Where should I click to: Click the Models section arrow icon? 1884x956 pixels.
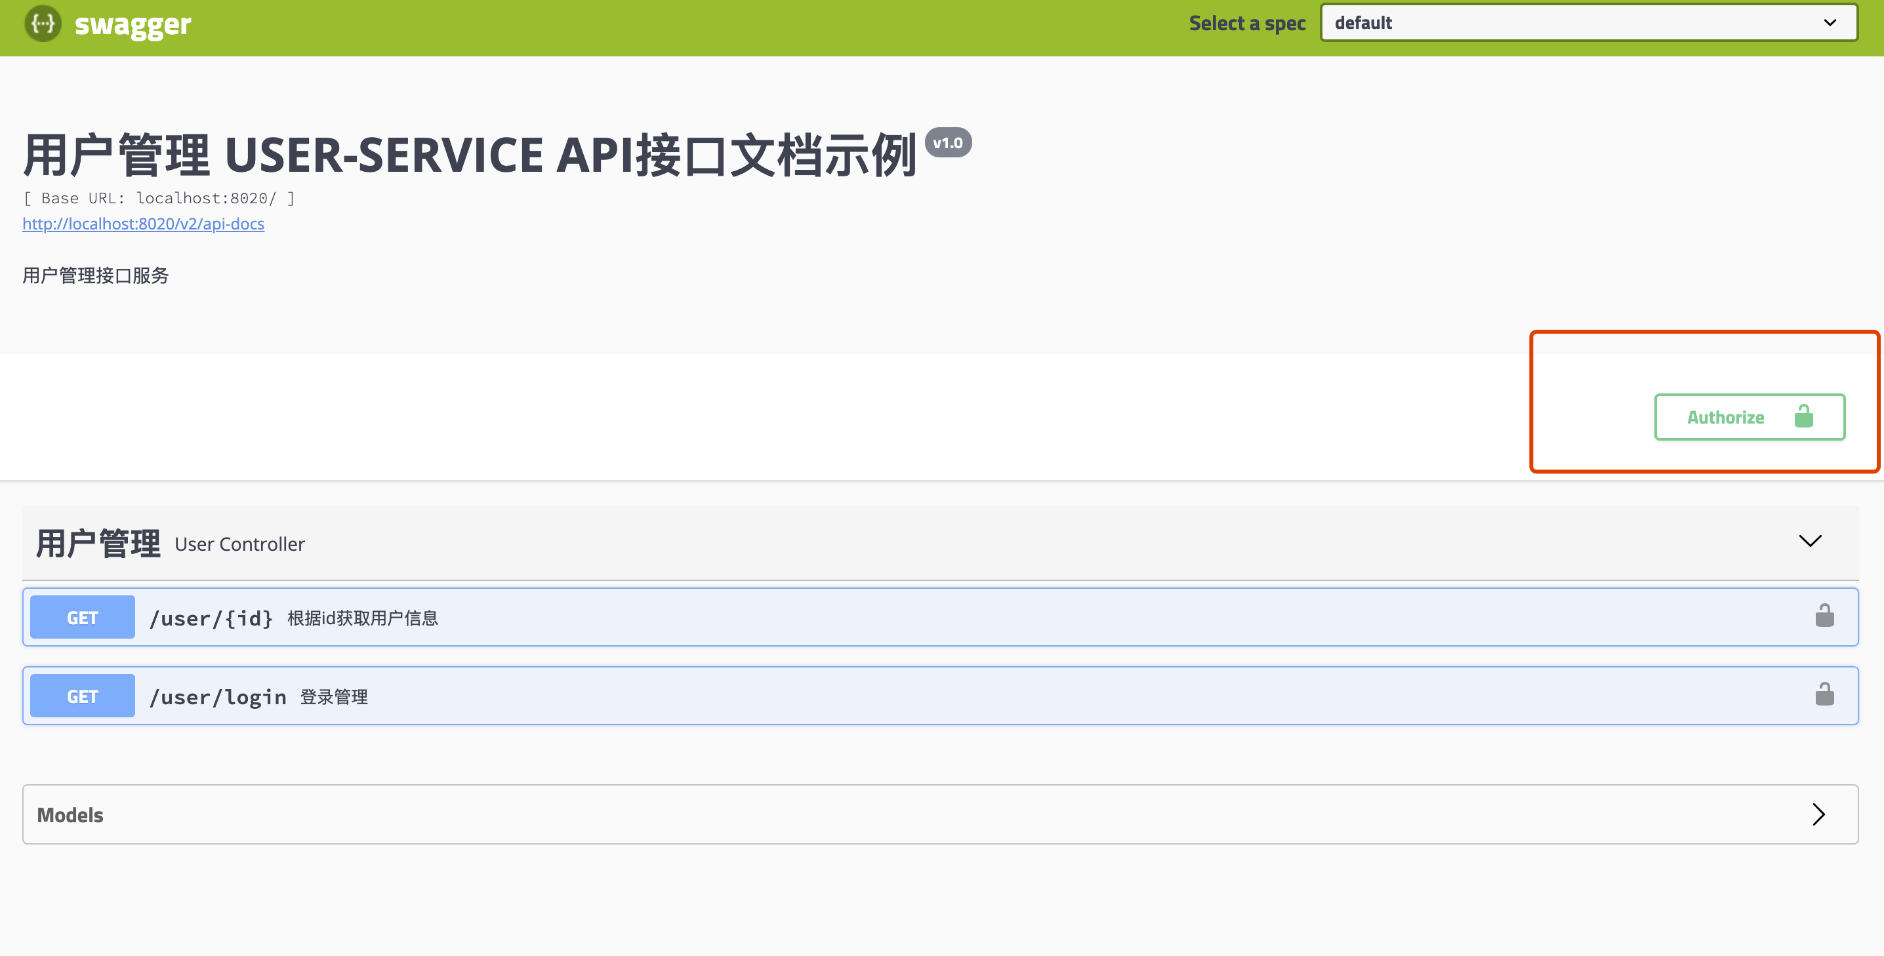point(1819,814)
